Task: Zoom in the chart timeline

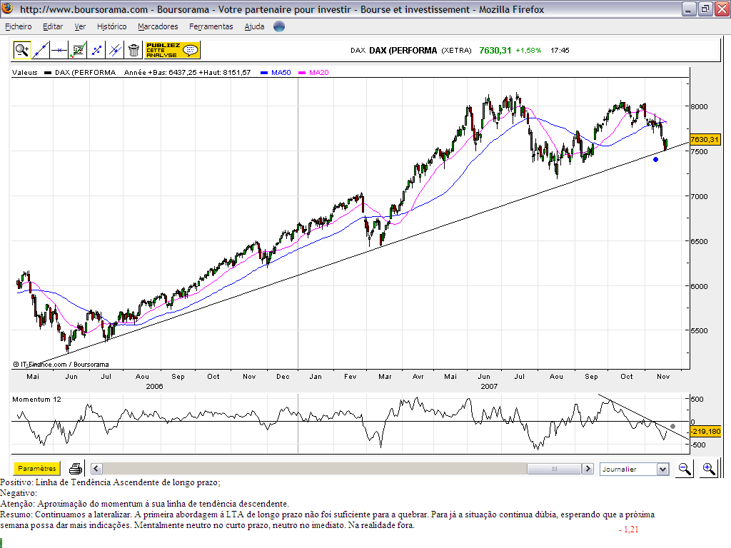Action: tap(709, 469)
